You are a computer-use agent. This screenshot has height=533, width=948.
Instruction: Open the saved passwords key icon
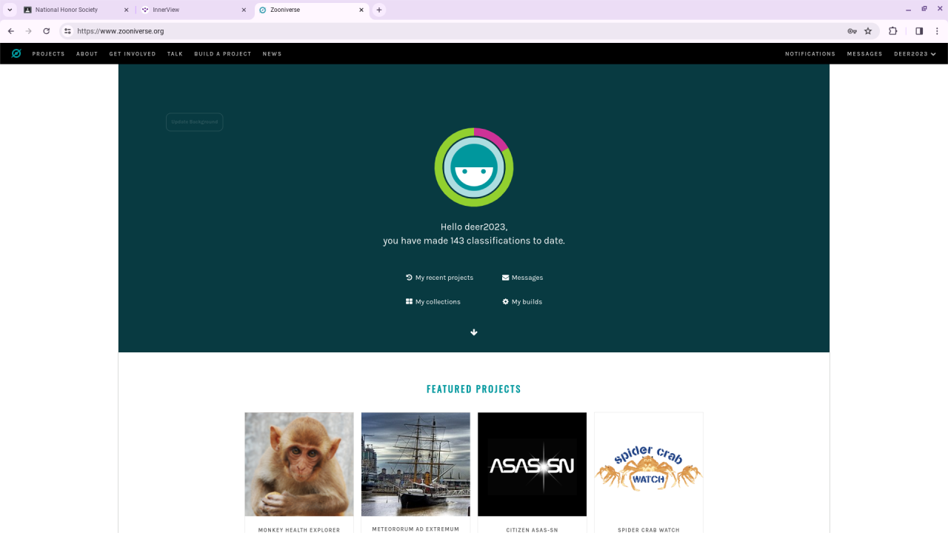pyautogui.click(x=852, y=31)
